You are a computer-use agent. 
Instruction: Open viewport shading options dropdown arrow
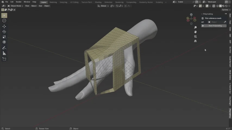[229, 6]
